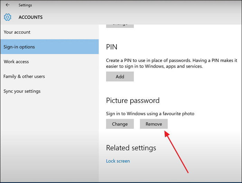This screenshot has width=242, height=183.
Task: Click the Picture password heading
Action: point(133,101)
